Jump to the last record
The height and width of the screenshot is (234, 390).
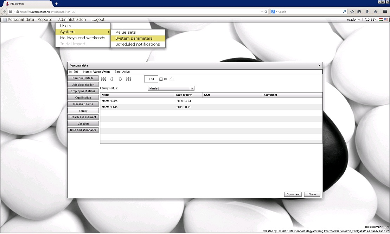click(129, 79)
